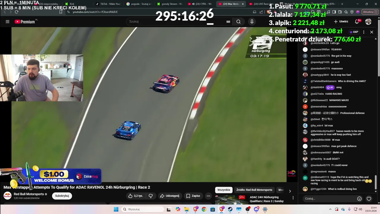The height and width of the screenshot is (214, 380).
Task: Click the video player to pause
Action: (149, 105)
